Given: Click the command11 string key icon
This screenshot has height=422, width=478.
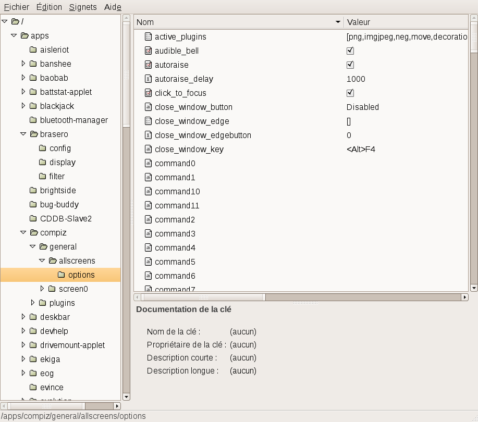Looking at the screenshot, I should click(148, 205).
